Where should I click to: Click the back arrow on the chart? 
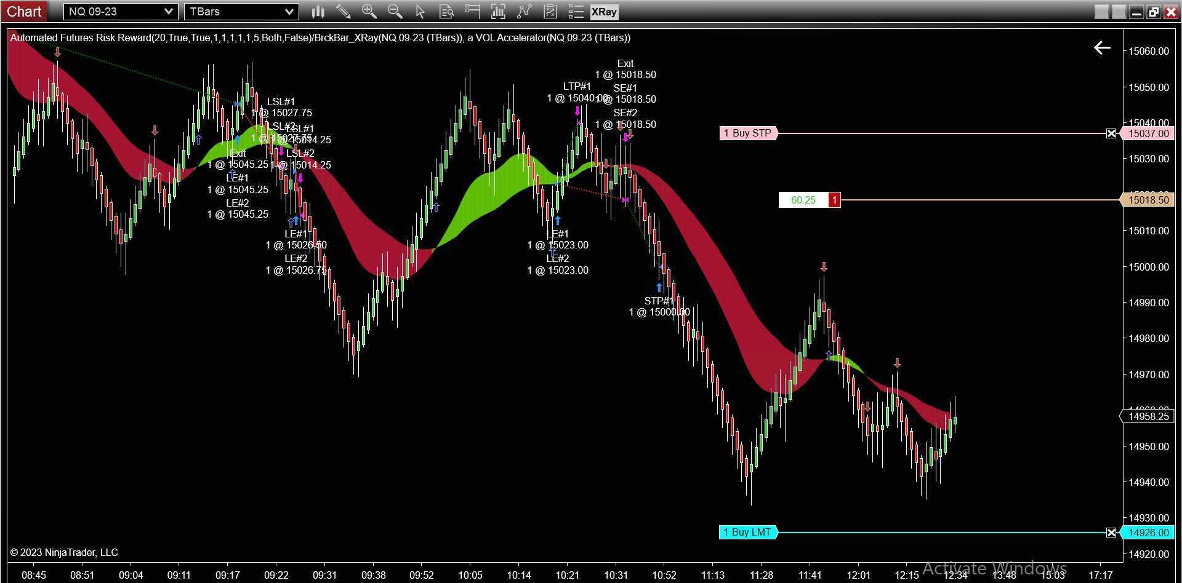1101,48
